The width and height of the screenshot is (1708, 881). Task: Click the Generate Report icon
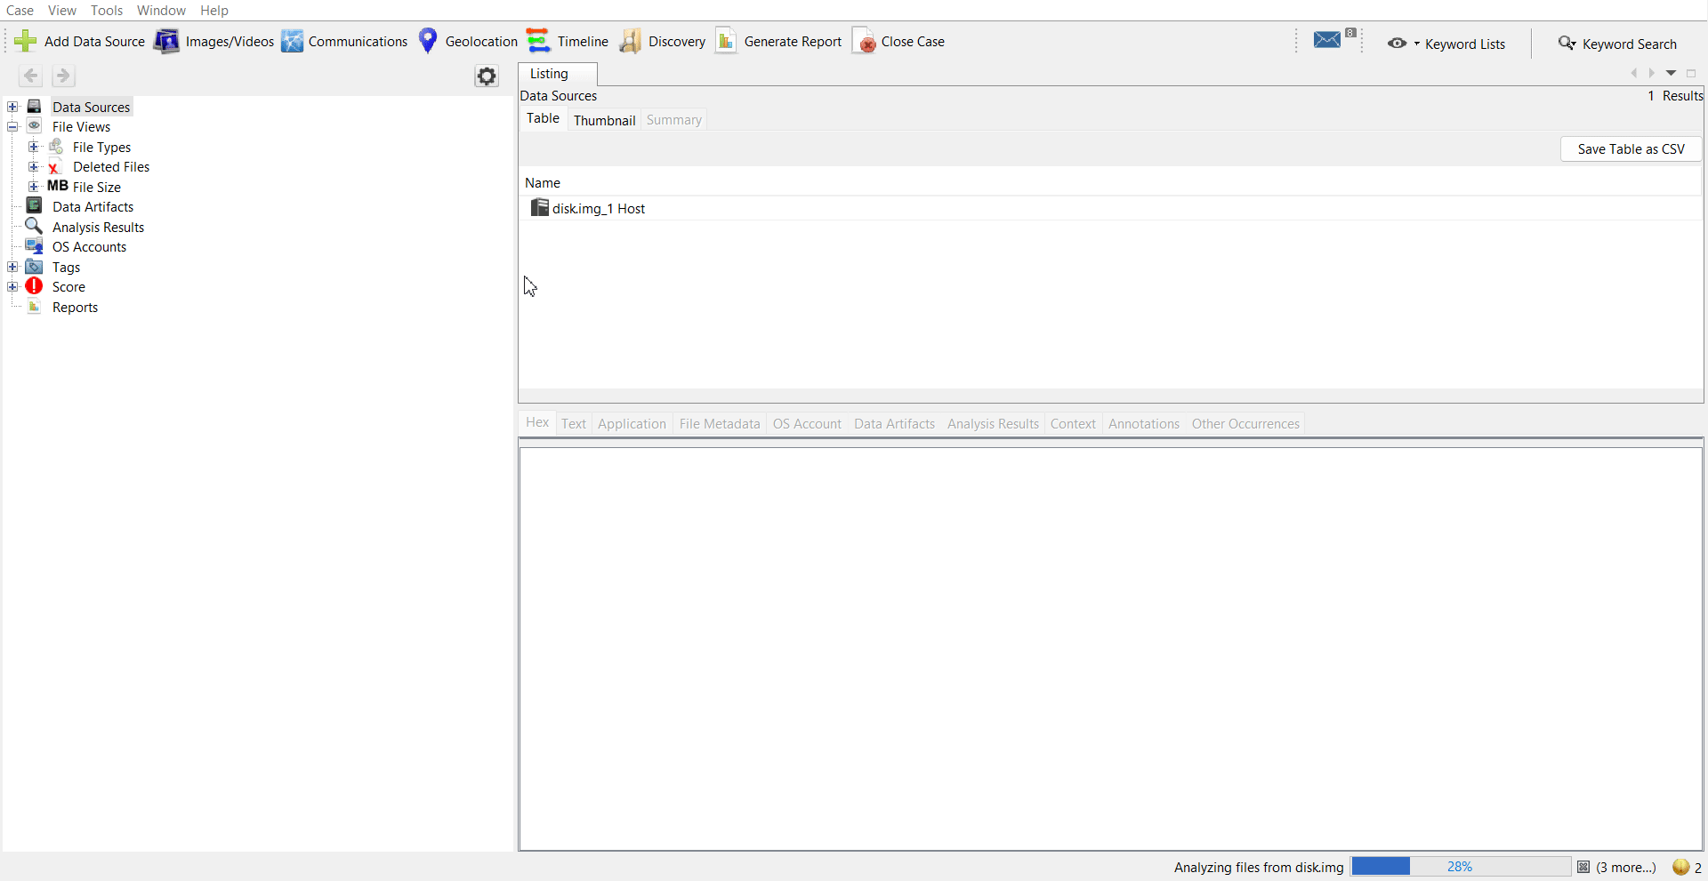[726, 41]
